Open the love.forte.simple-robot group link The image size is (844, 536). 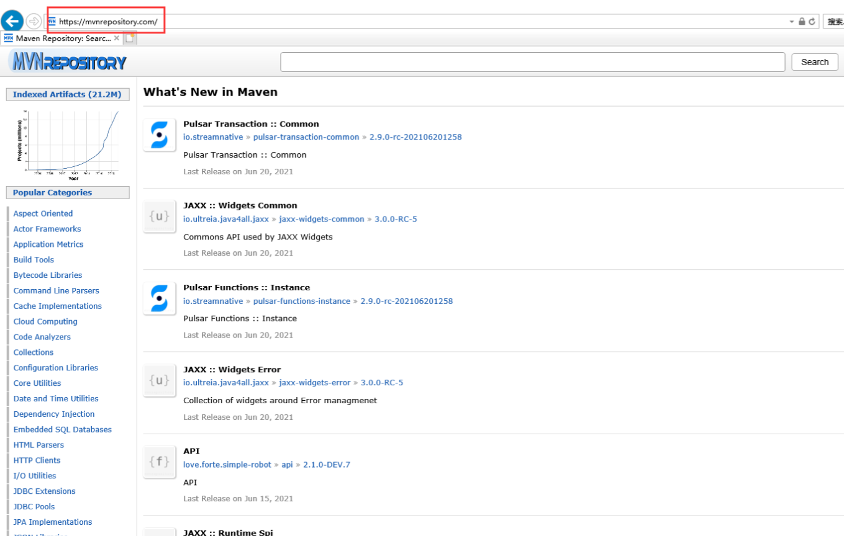pyautogui.click(x=227, y=465)
